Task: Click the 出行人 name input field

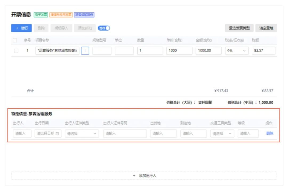Action: coord(22,134)
